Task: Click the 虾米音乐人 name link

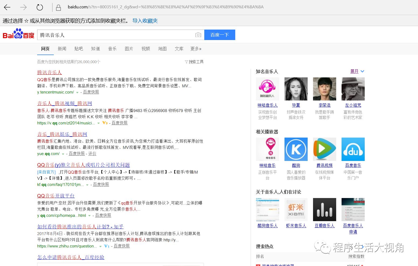Action: 296,225
